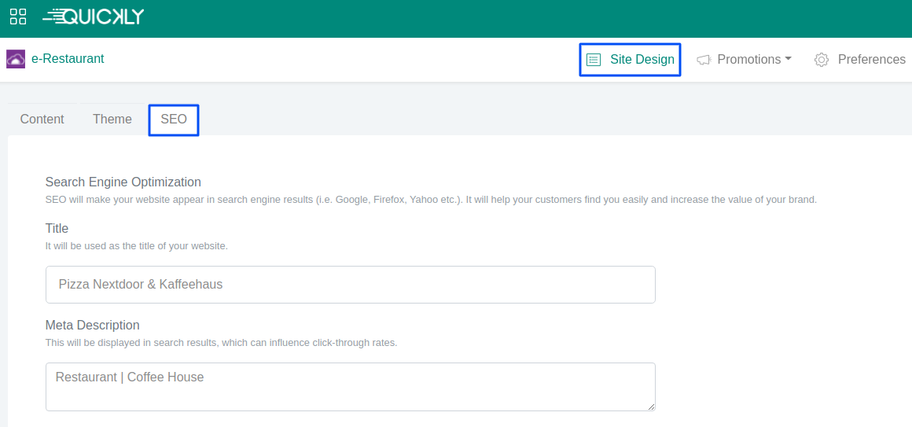Click the Meta Description field label

(x=92, y=326)
